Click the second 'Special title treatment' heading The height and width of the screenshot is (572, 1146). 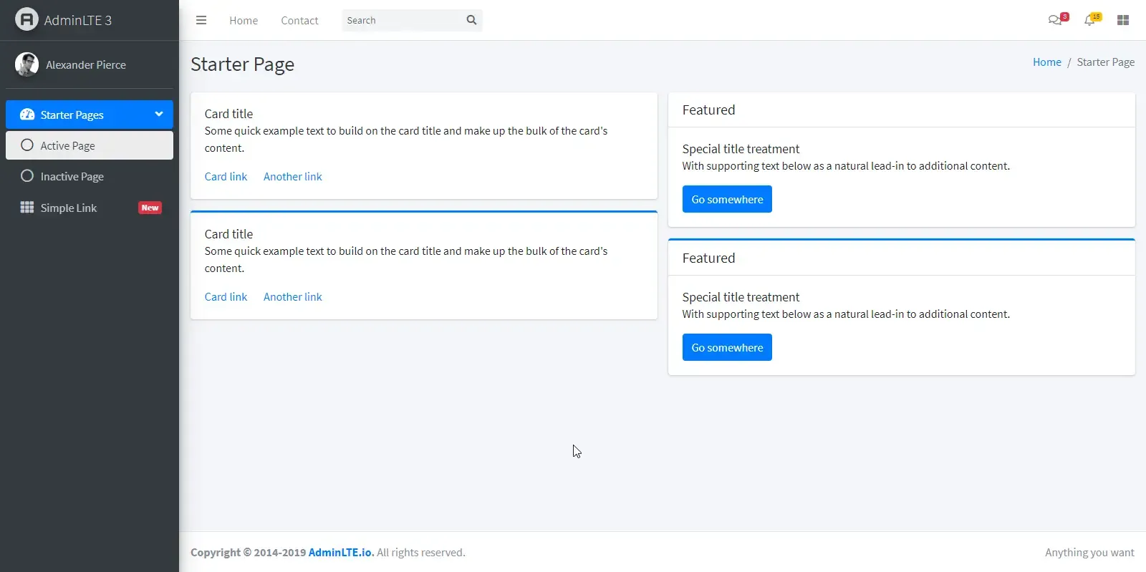coord(741,297)
